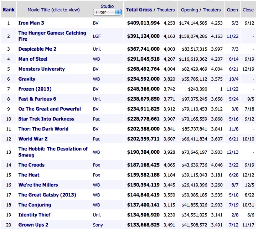Click the Open date column header
The image size is (258, 229).
pyautogui.click(x=232, y=10)
